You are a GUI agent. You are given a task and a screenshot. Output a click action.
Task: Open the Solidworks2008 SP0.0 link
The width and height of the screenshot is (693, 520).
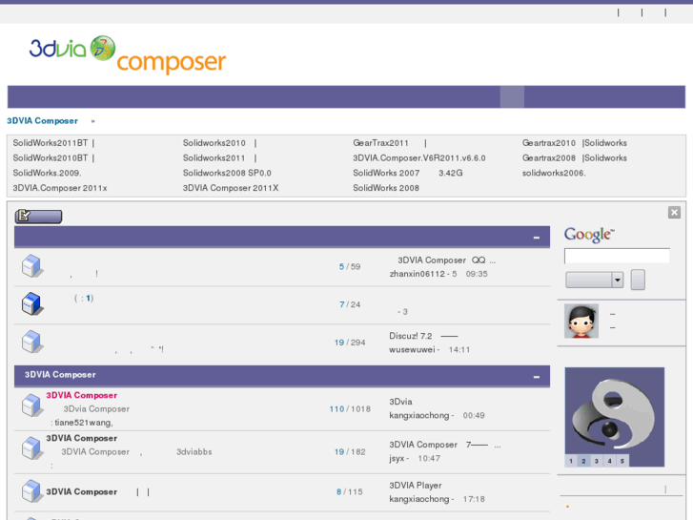[227, 173]
